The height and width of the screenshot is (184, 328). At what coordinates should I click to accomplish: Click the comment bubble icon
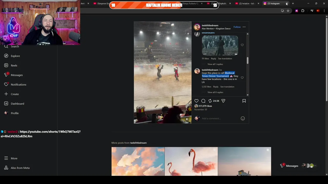point(203,101)
